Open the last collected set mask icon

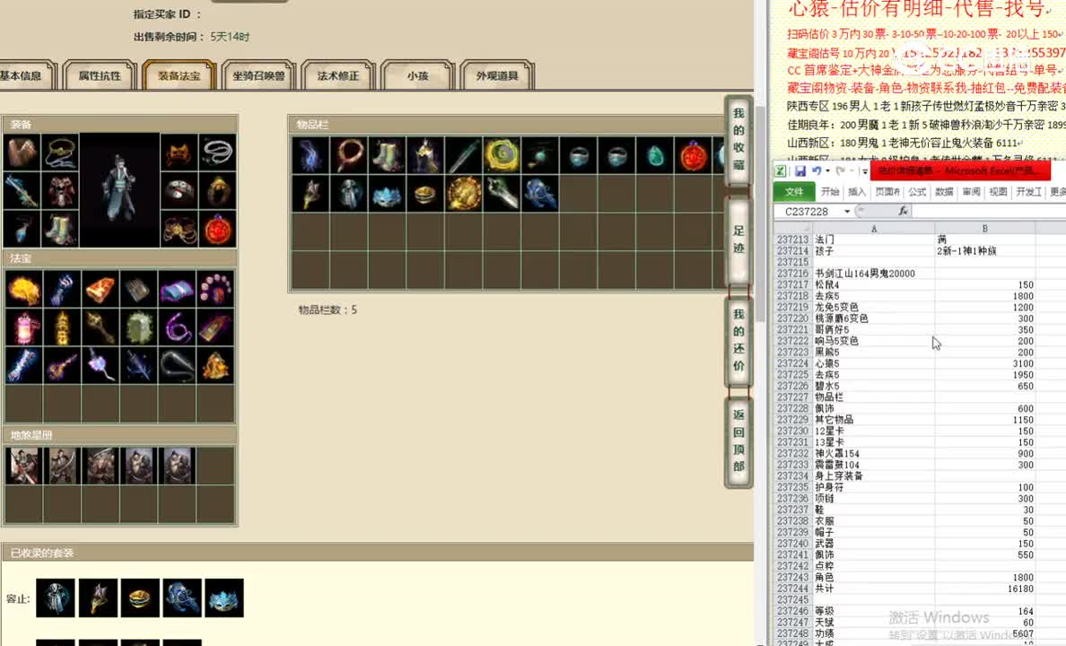pyautogui.click(x=223, y=598)
